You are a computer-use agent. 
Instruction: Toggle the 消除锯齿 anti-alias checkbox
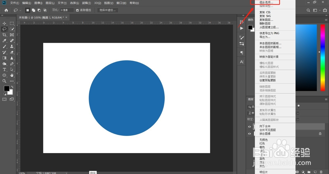[x=77, y=10]
